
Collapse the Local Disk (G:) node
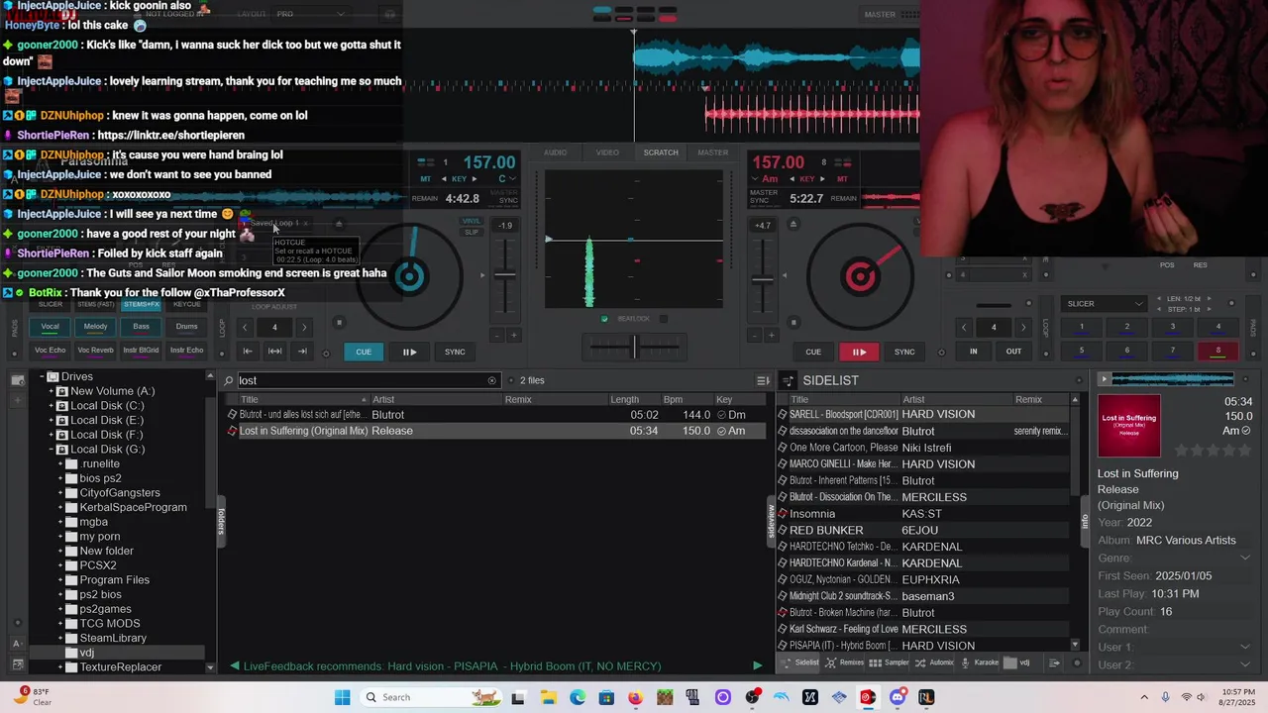pyautogui.click(x=51, y=450)
